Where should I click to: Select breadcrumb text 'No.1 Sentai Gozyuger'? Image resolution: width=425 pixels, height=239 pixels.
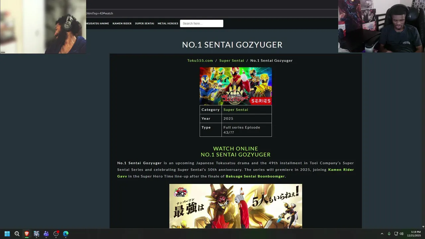pos(271,60)
